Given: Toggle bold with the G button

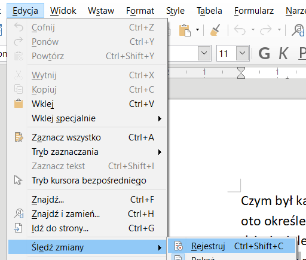Looking at the screenshot, I should pos(264,53).
